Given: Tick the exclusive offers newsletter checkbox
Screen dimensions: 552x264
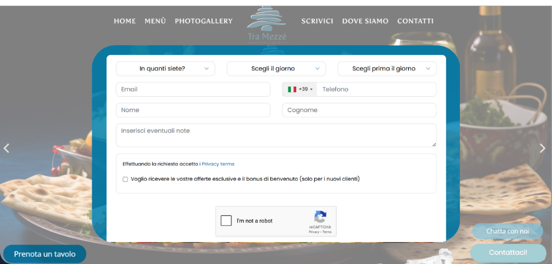Looking at the screenshot, I should pyautogui.click(x=125, y=179).
